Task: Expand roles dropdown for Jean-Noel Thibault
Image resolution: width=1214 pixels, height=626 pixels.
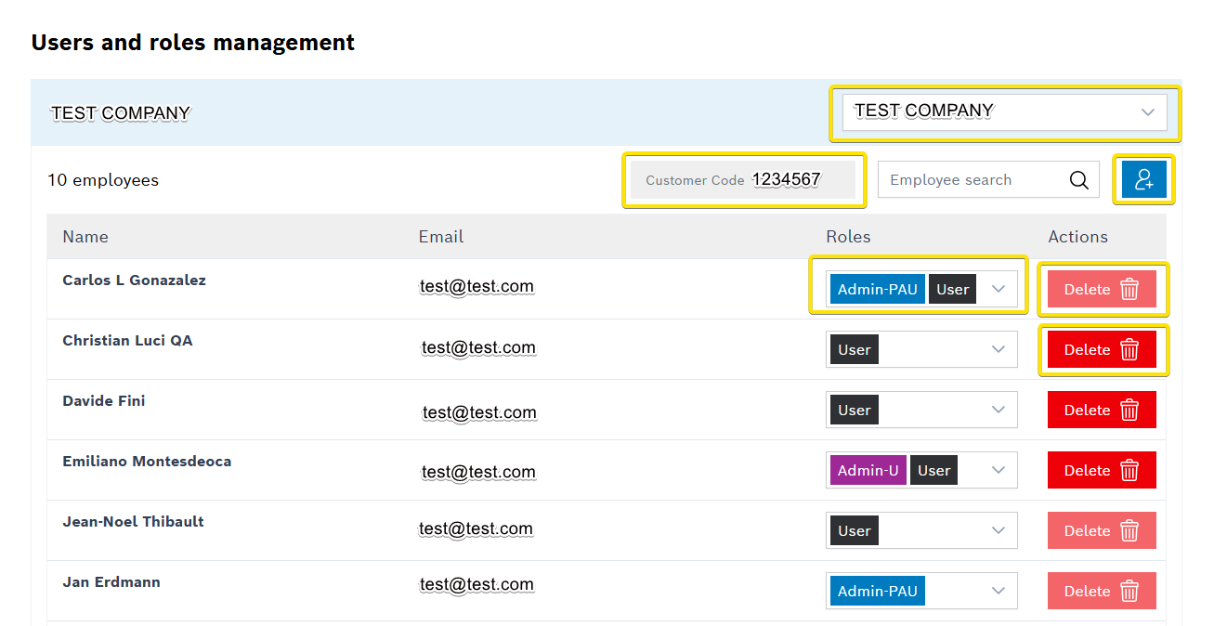Action: point(999,530)
